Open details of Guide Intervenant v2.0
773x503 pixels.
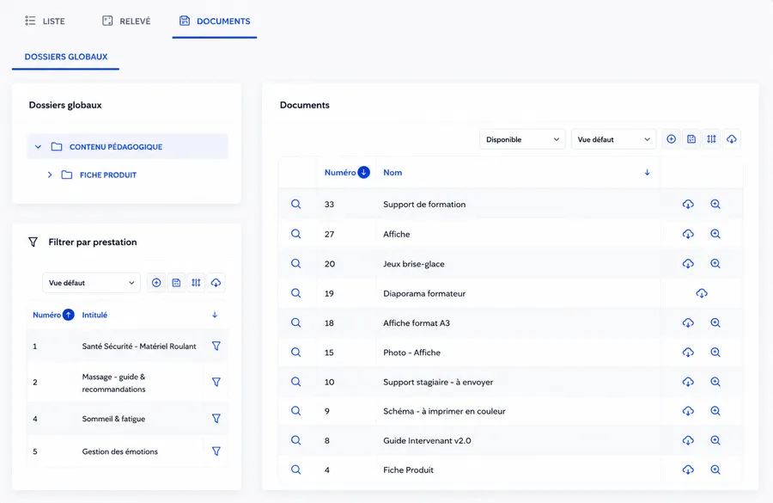coord(295,440)
